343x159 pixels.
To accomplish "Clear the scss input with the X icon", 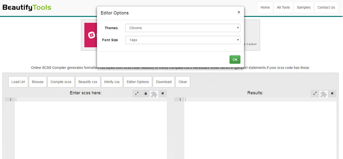I will pos(163,93).
